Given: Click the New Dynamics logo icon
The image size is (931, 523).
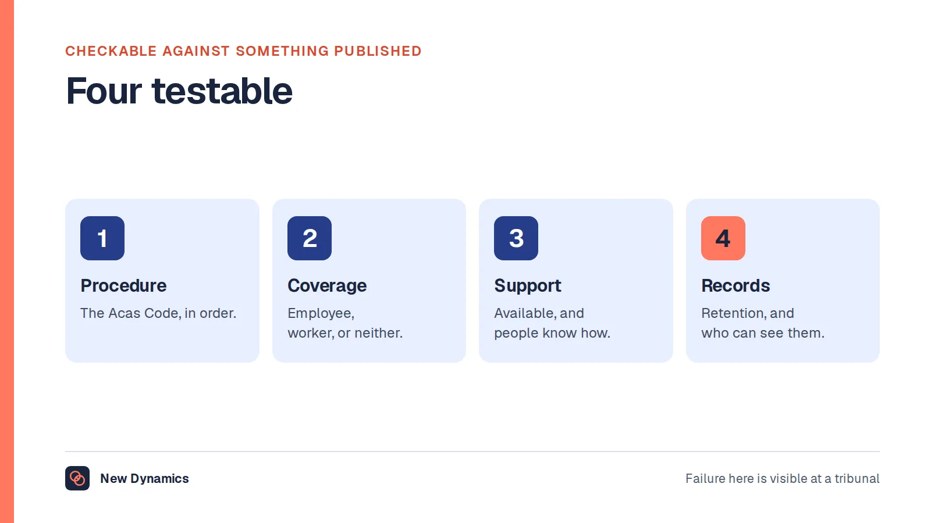Looking at the screenshot, I should pos(77,478).
